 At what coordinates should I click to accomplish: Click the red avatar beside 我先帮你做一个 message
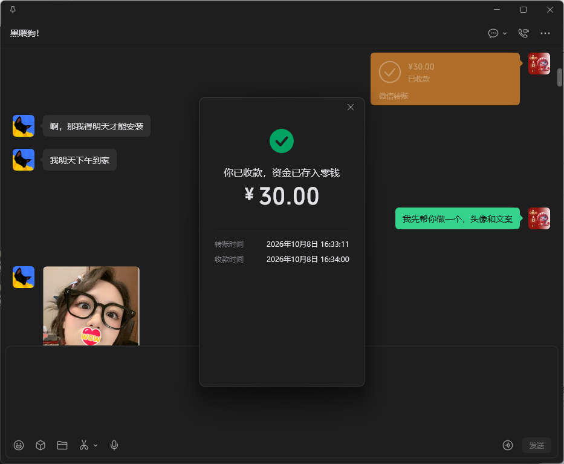pos(539,218)
